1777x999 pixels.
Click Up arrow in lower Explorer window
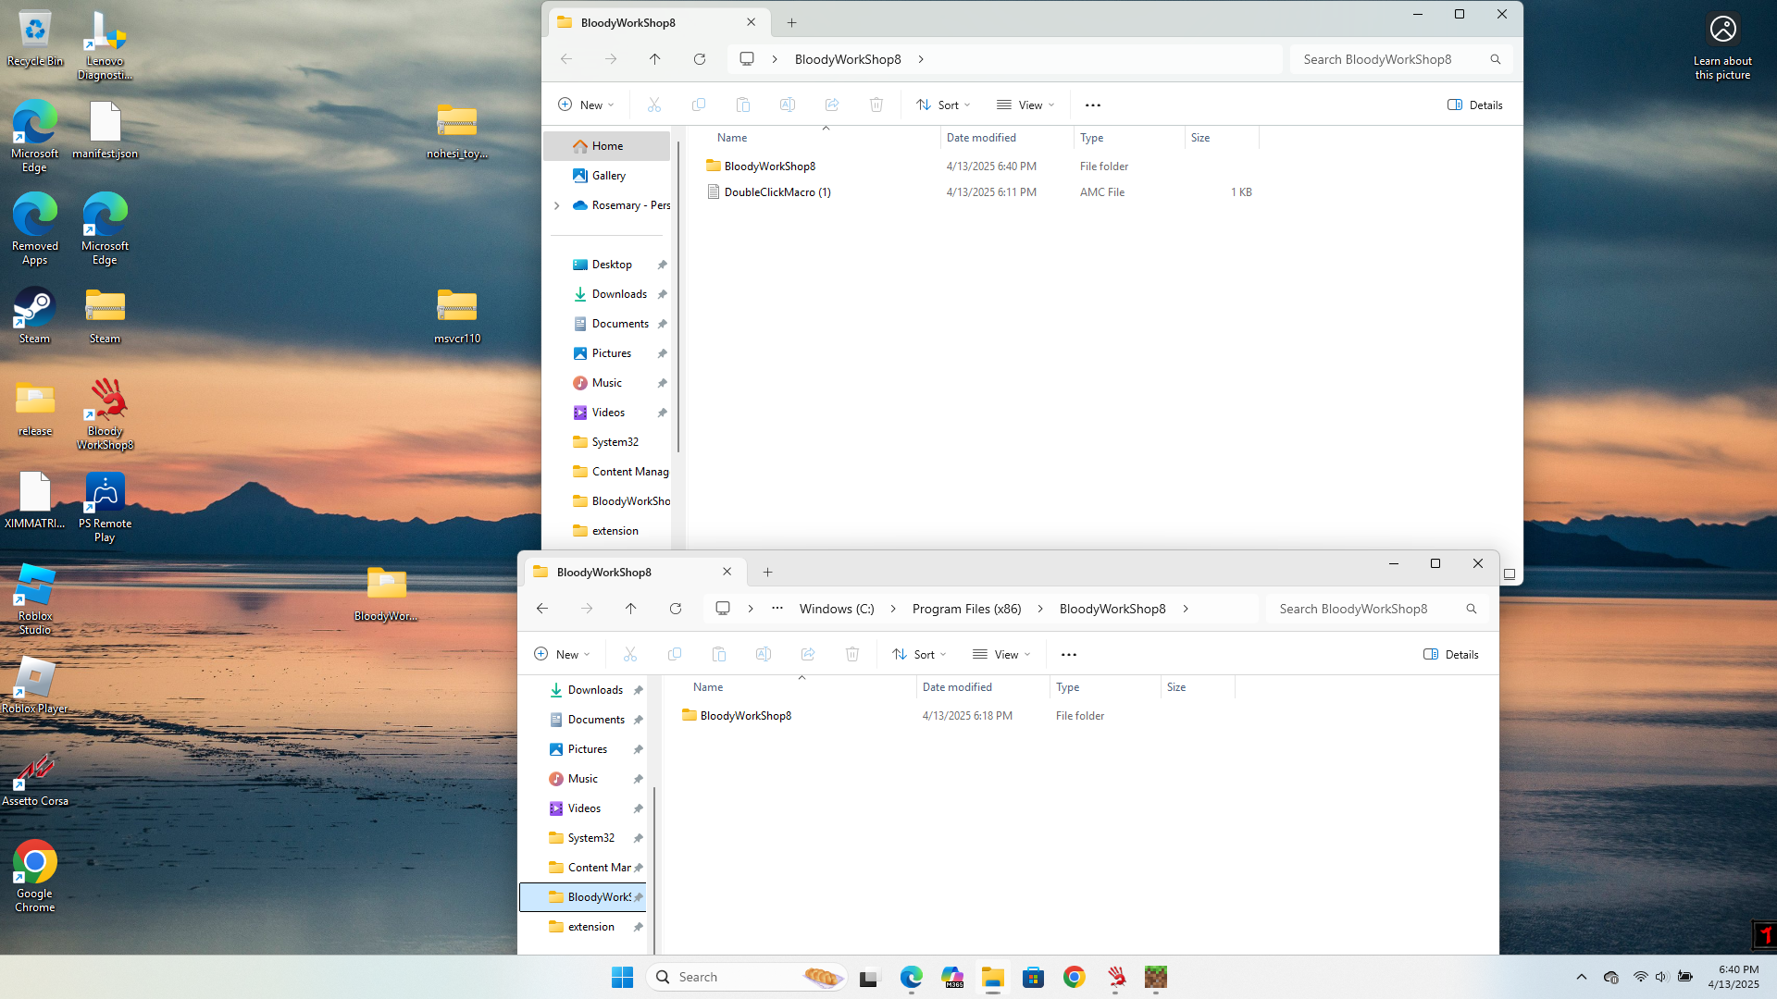(x=631, y=609)
